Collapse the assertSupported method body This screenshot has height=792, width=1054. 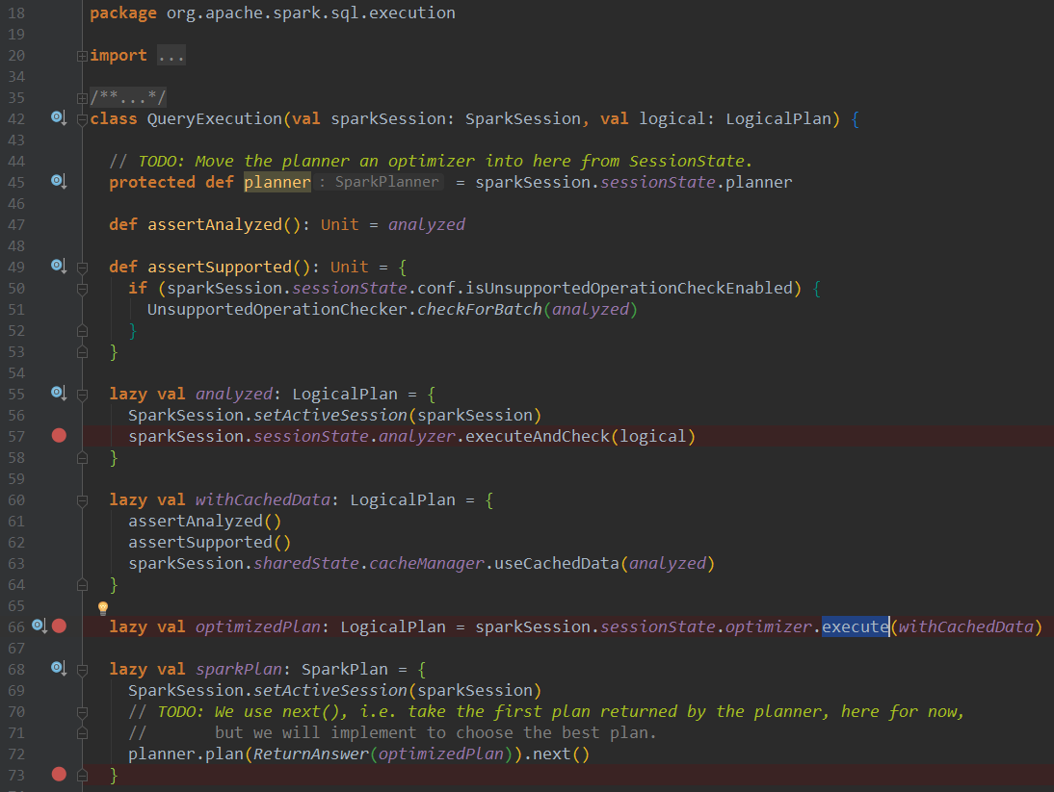pyautogui.click(x=82, y=267)
